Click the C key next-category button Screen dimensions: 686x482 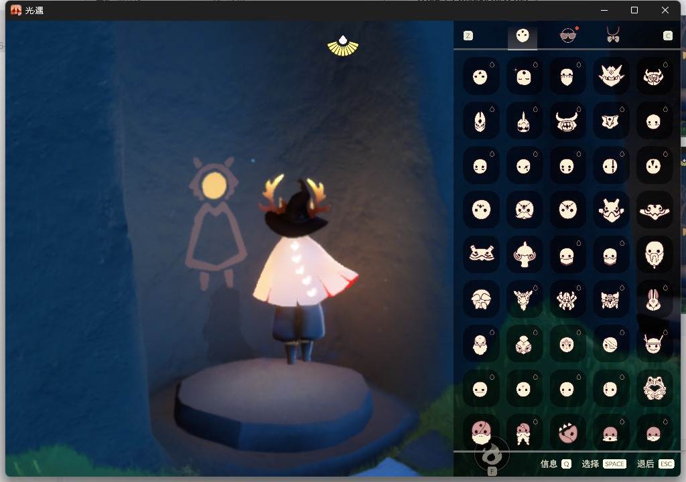click(x=667, y=35)
